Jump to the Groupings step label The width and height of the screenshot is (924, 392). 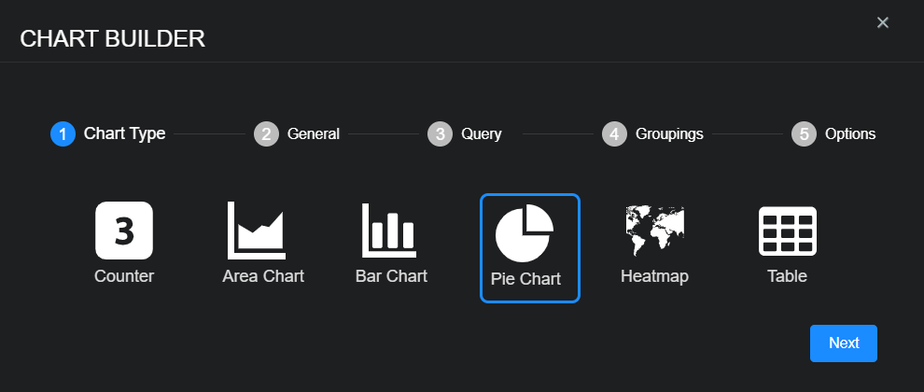pos(669,133)
